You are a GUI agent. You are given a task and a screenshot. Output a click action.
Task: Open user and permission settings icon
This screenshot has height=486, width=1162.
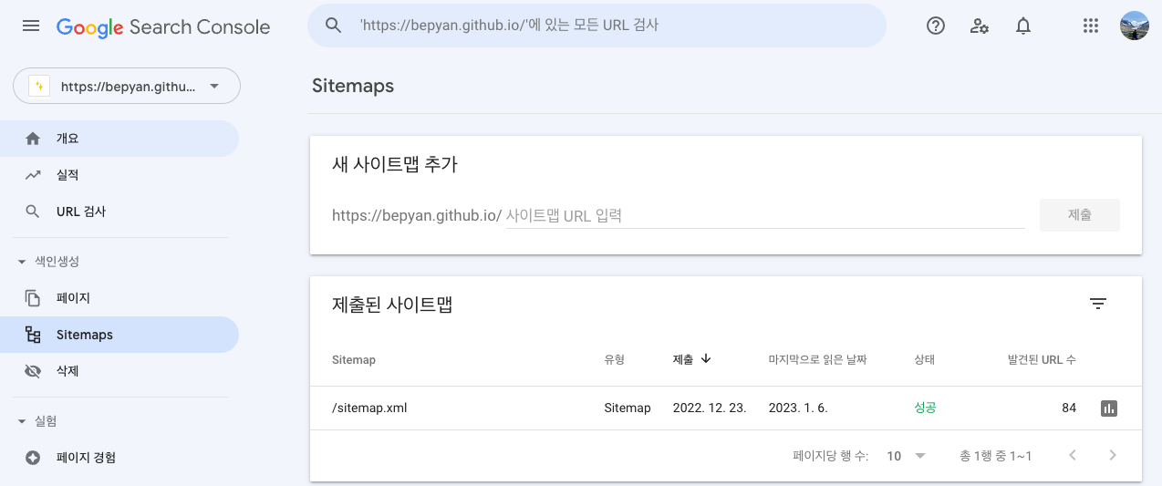coord(980,26)
